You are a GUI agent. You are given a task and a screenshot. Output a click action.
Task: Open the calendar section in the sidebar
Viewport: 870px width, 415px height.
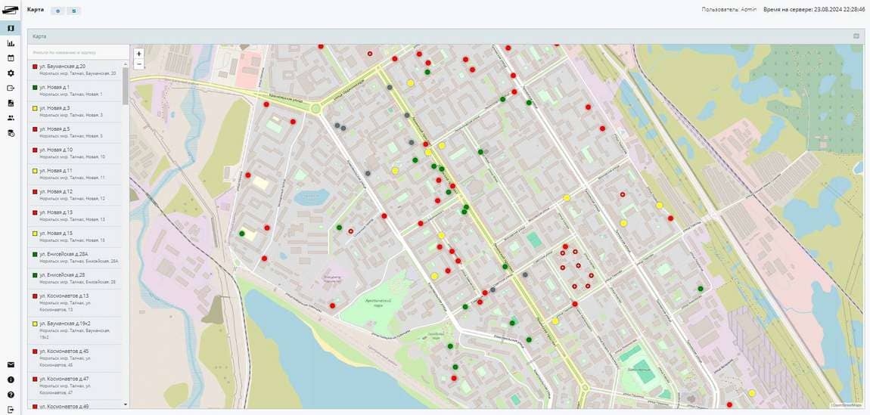pos(11,58)
